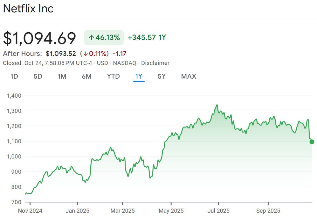Click the -1.17 after-hours value
The height and width of the screenshot is (220, 317).
120,54
